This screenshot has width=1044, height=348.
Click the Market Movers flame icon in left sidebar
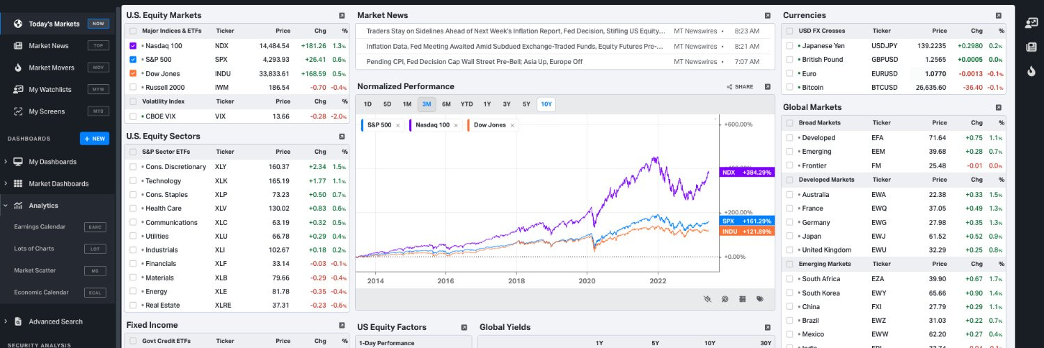pos(19,68)
